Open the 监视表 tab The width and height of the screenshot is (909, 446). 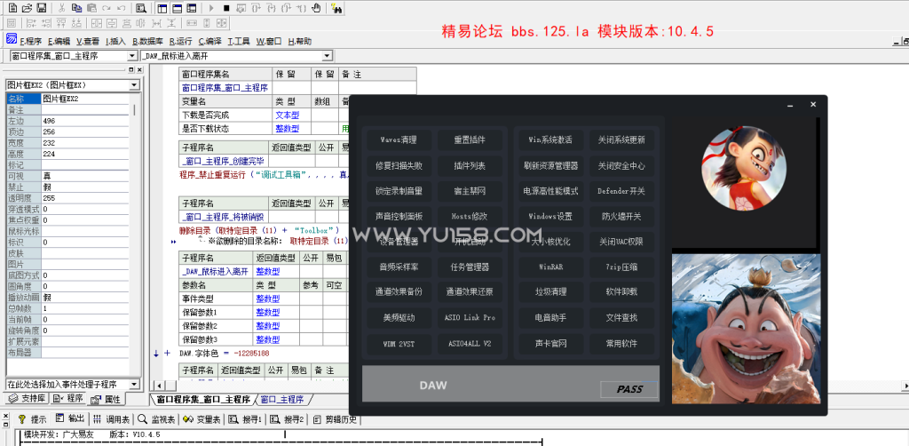[x=155, y=418]
